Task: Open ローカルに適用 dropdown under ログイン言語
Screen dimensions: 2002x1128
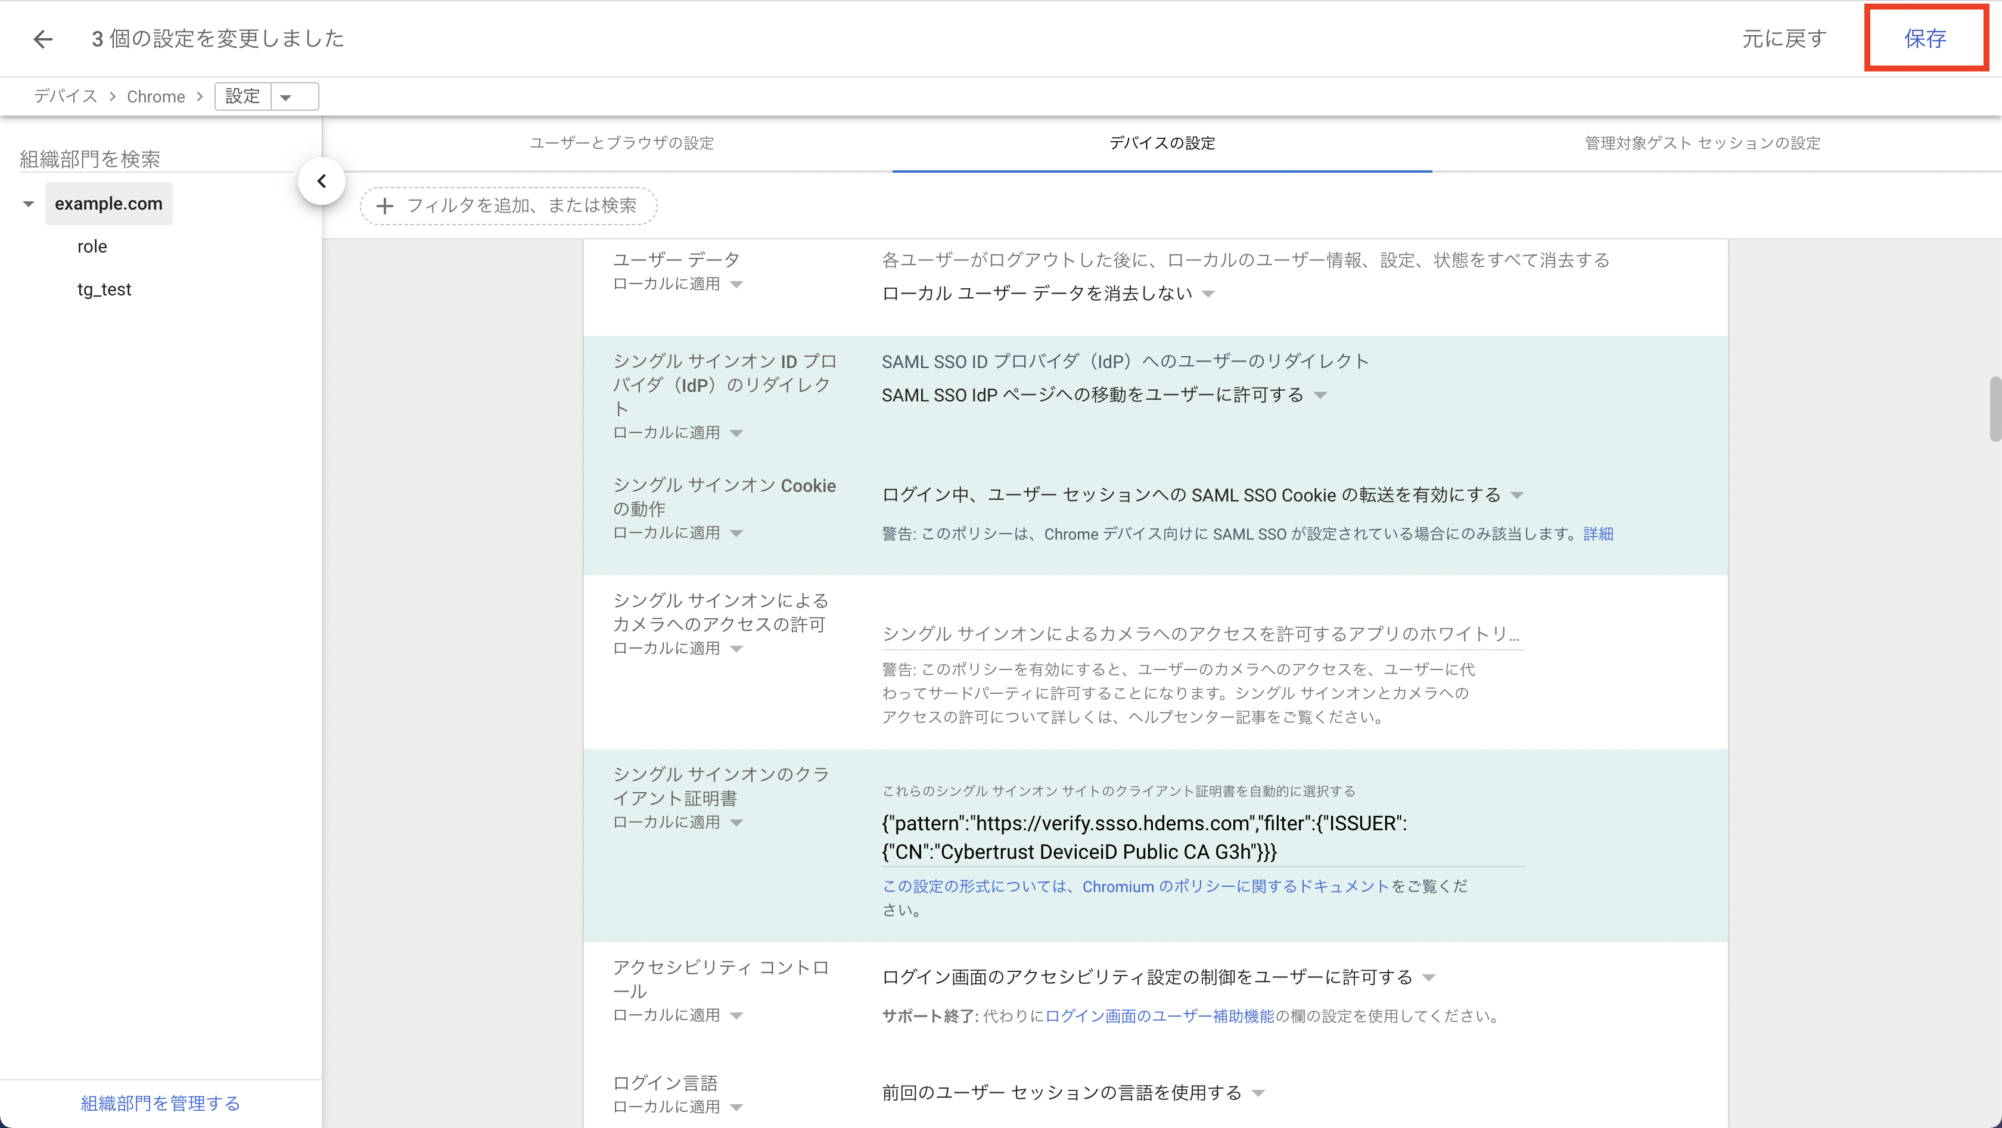Action: coord(677,1107)
